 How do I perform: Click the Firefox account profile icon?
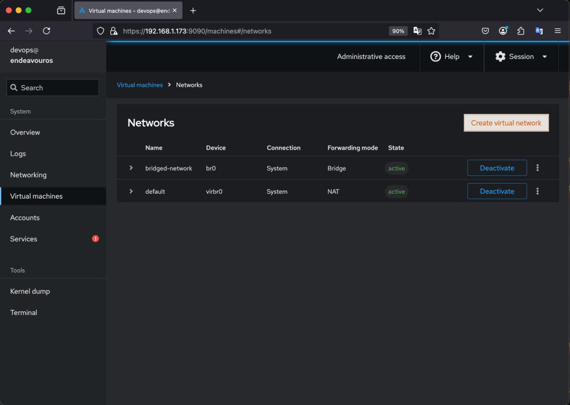click(x=503, y=31)
